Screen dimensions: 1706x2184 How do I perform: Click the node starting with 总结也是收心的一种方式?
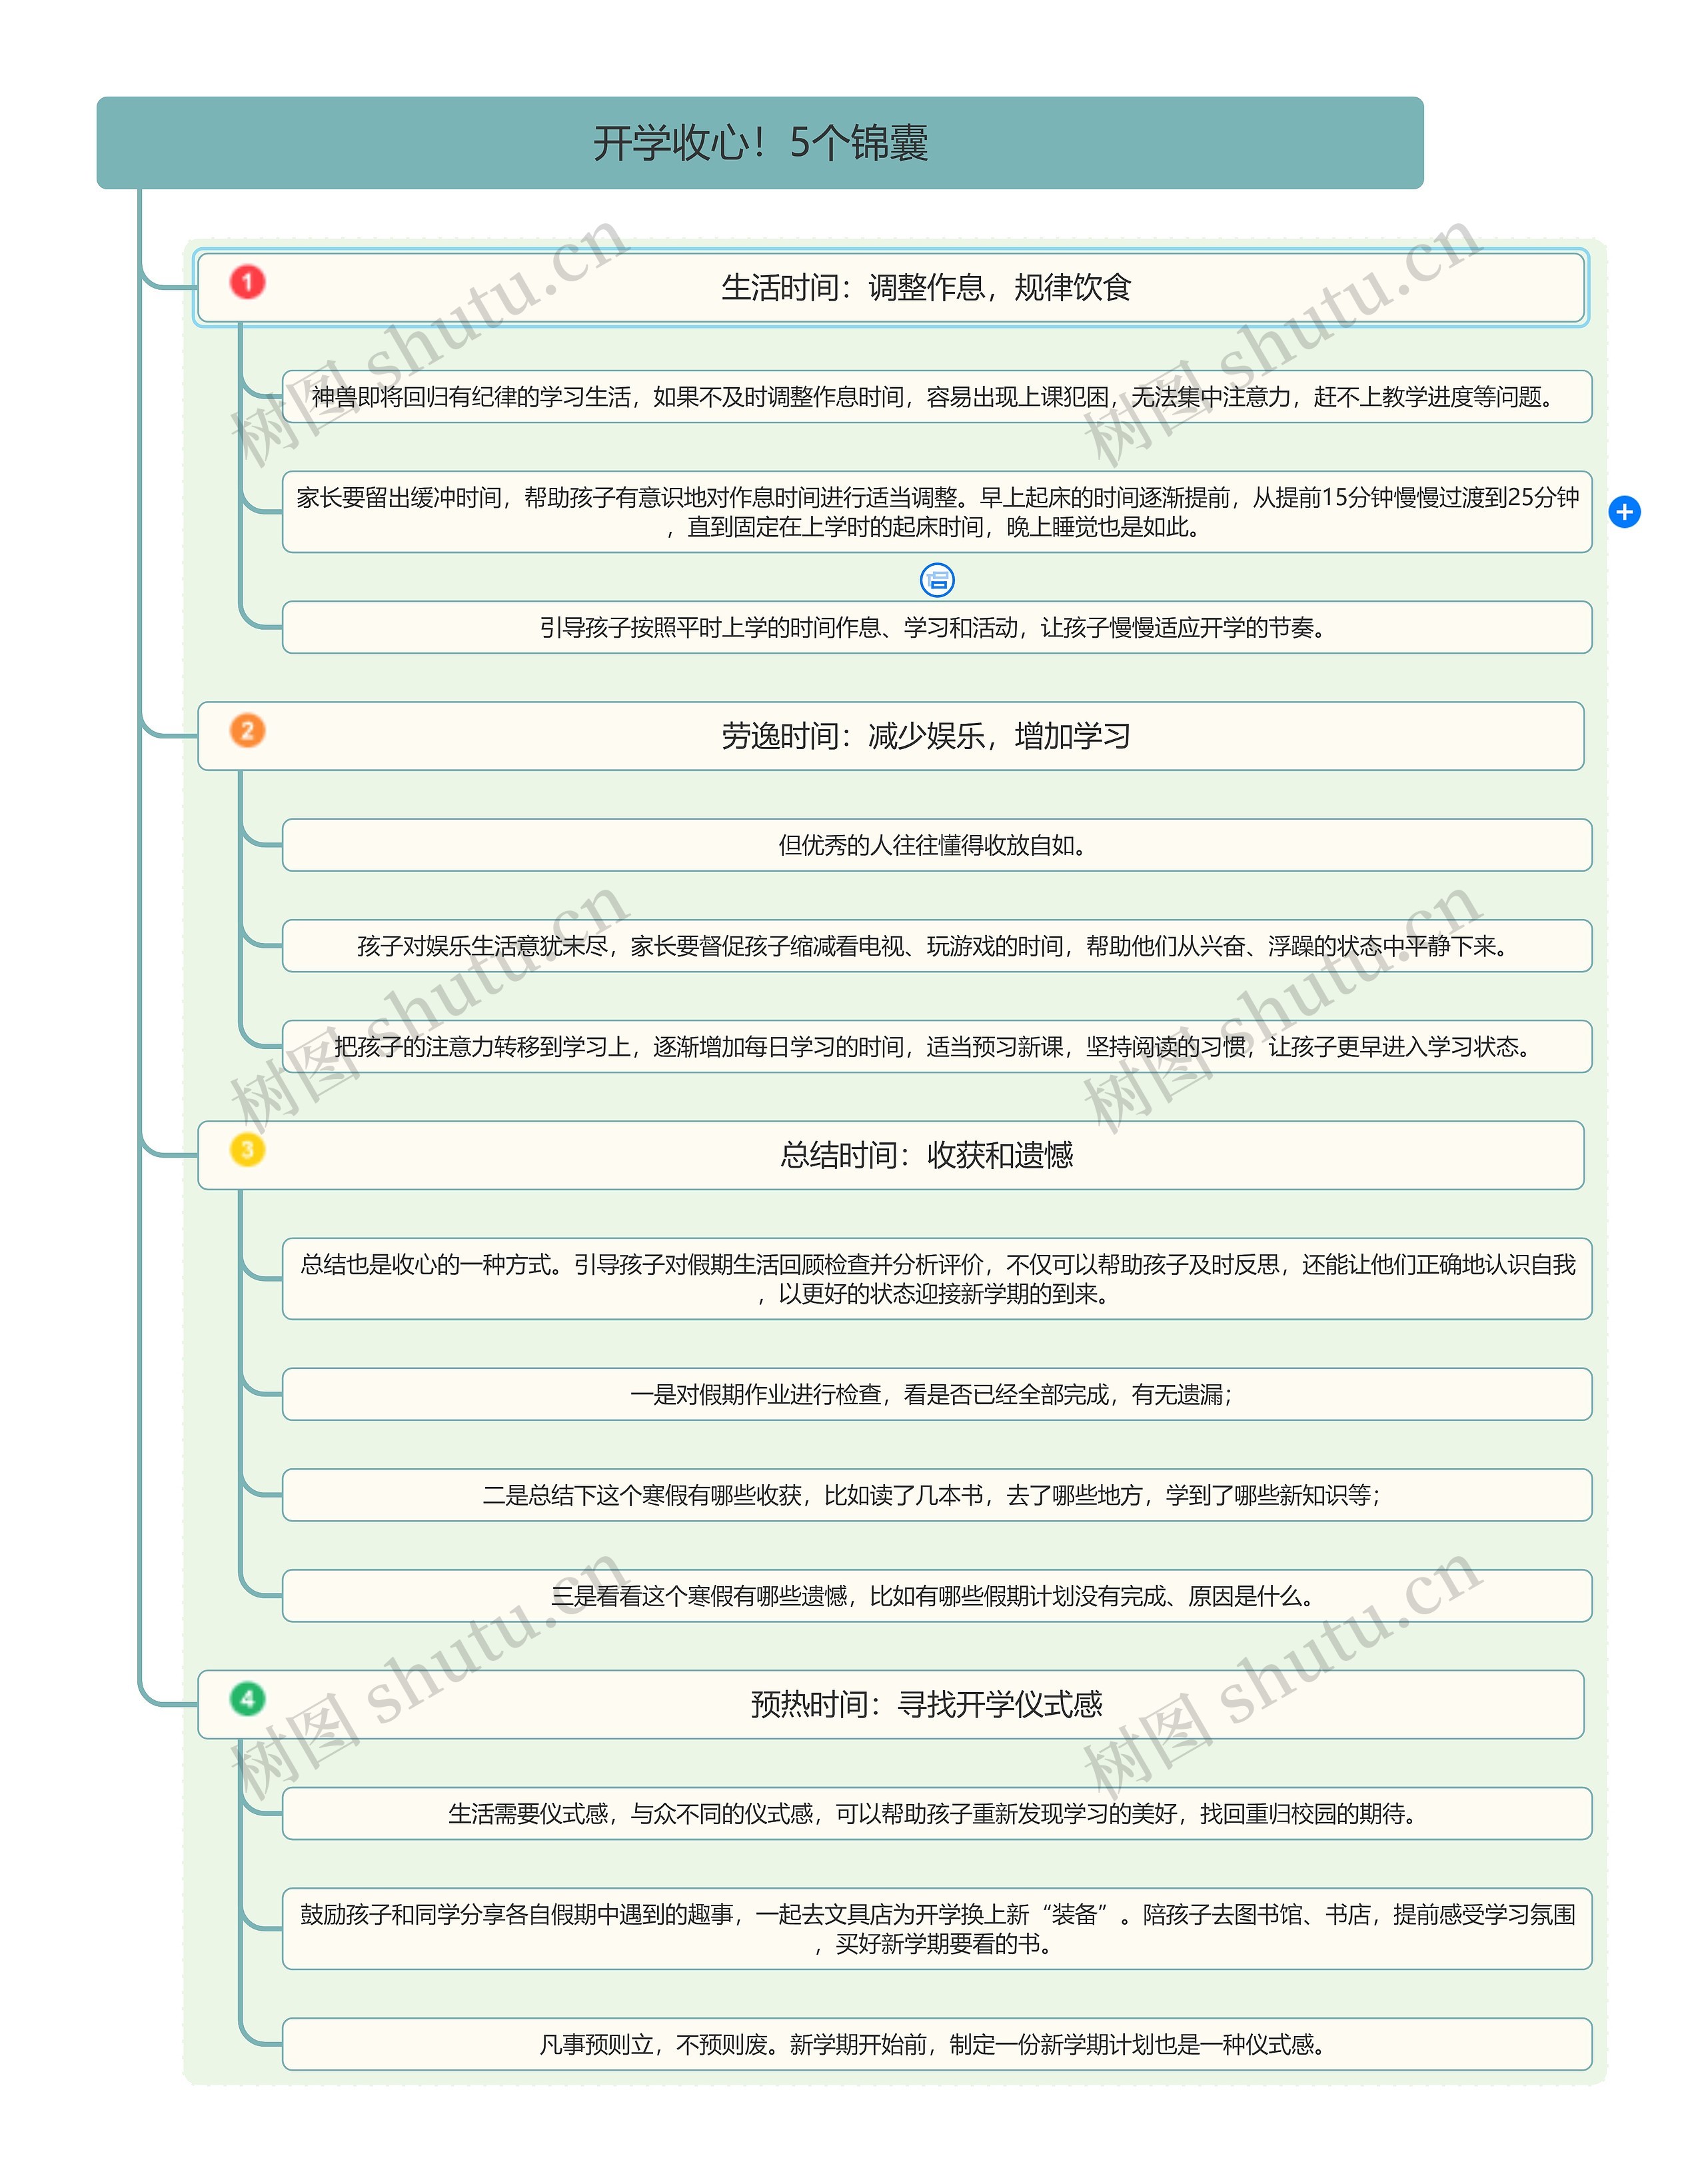pos(937,1279)
